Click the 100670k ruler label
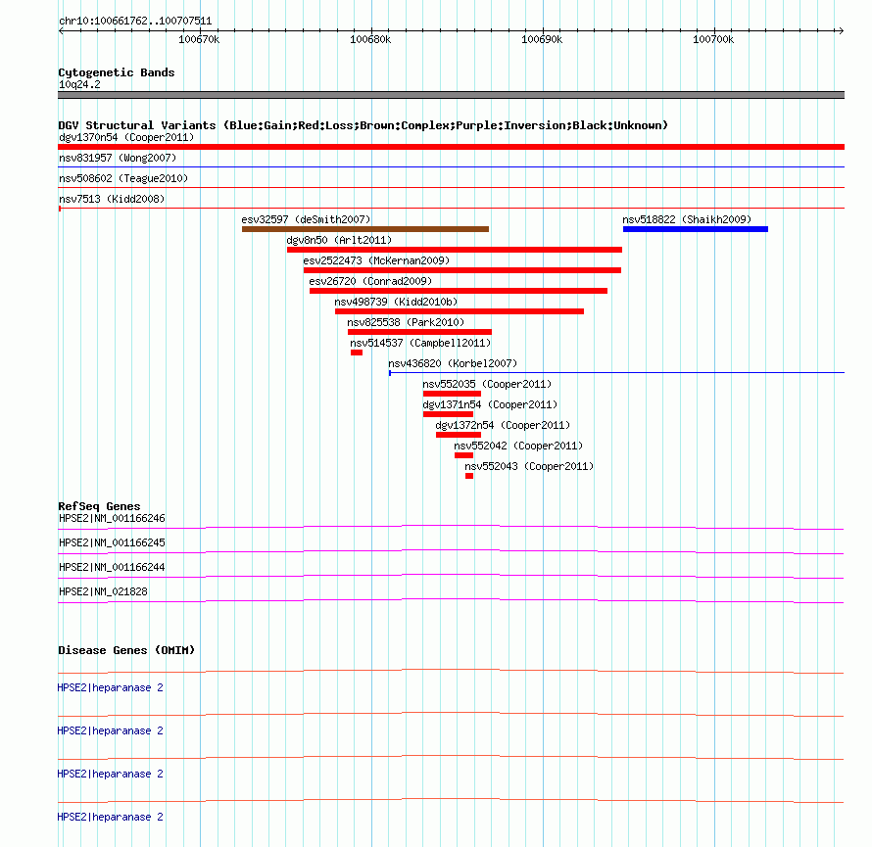The height and width of the screenshot is (847, 872). (x=199, y=39)
